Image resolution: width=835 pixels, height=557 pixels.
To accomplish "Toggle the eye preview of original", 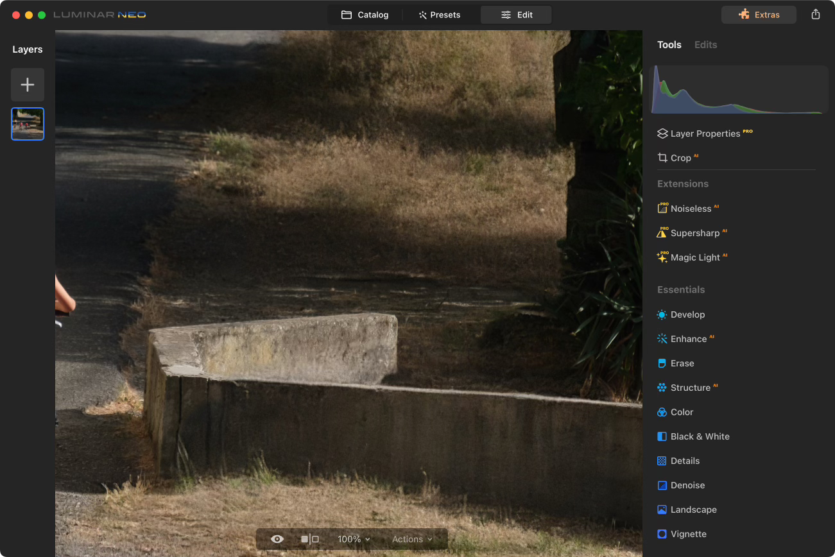I will [277, 539].
